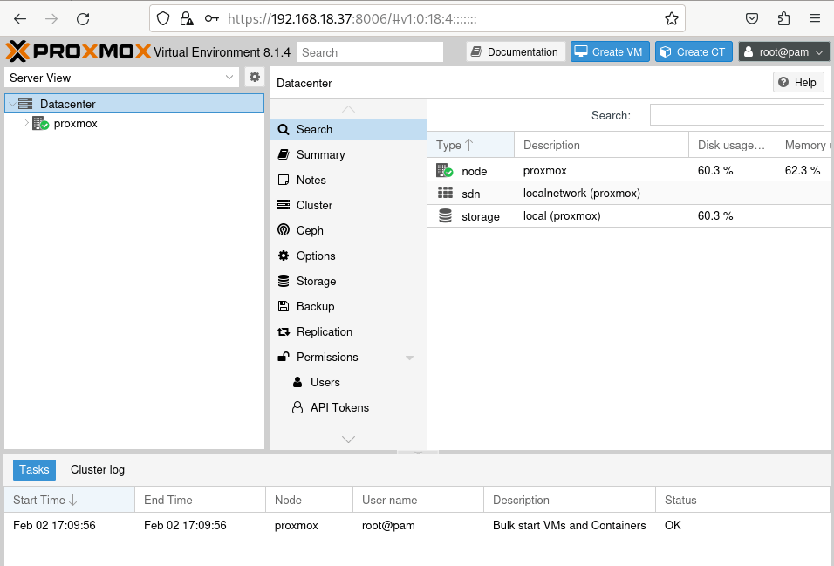Click the Documentation button
This screenshot has height=566, width=834.
pos(516,51)
